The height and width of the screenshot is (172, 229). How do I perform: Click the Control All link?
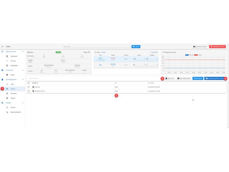(154, 52)
